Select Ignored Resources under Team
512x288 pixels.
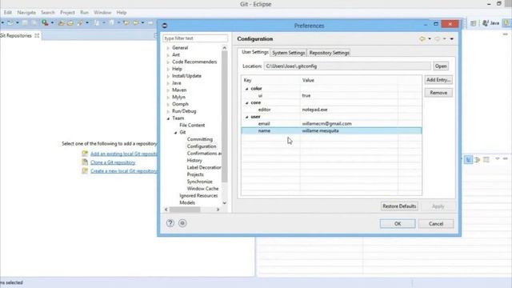[198, 195]
